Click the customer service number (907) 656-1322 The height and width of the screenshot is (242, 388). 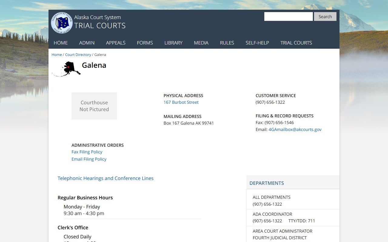270,102
